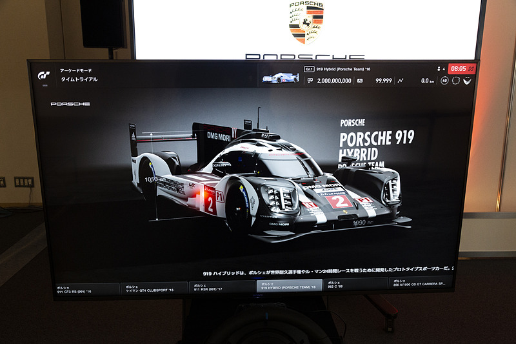
Task: Click the 99,999 mileage points value
Action: pyautogui.click(x=384, y=81)
